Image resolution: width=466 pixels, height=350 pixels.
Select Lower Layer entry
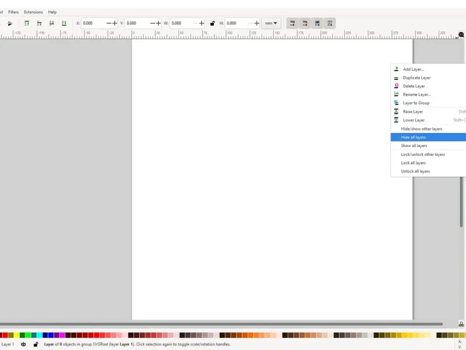click(428, 120)
